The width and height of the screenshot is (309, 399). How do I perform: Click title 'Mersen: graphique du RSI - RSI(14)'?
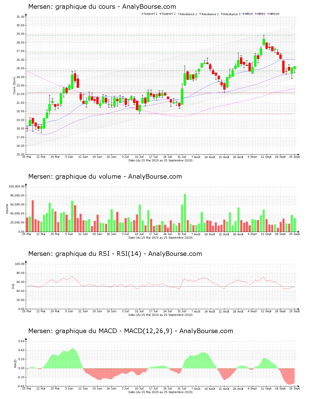pos(85,254)
